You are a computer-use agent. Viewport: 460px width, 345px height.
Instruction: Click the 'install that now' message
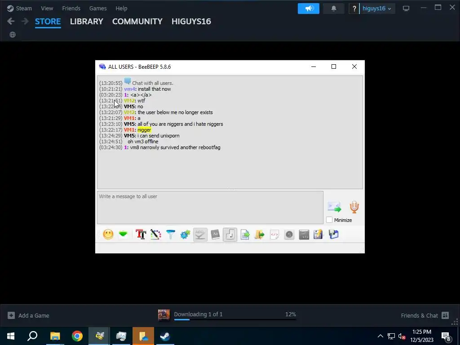(155, 89)
